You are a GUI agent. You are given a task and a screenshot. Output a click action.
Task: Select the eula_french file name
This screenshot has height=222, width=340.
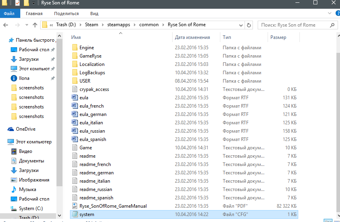(x=91, y=106)
